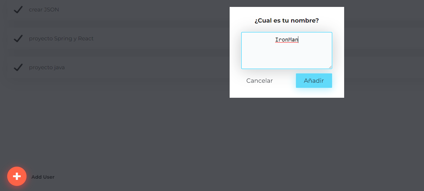The width and height of the screenshot is (424, 191).
Task: Select the crear JSON task text
Action: pos(44,10)
